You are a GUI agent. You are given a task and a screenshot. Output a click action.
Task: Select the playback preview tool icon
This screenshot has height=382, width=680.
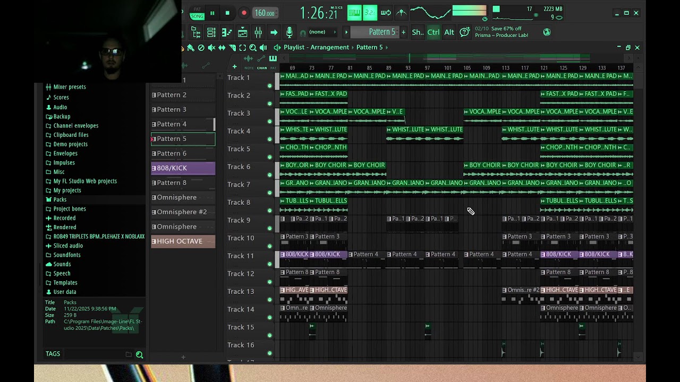(x=263, y=48)
